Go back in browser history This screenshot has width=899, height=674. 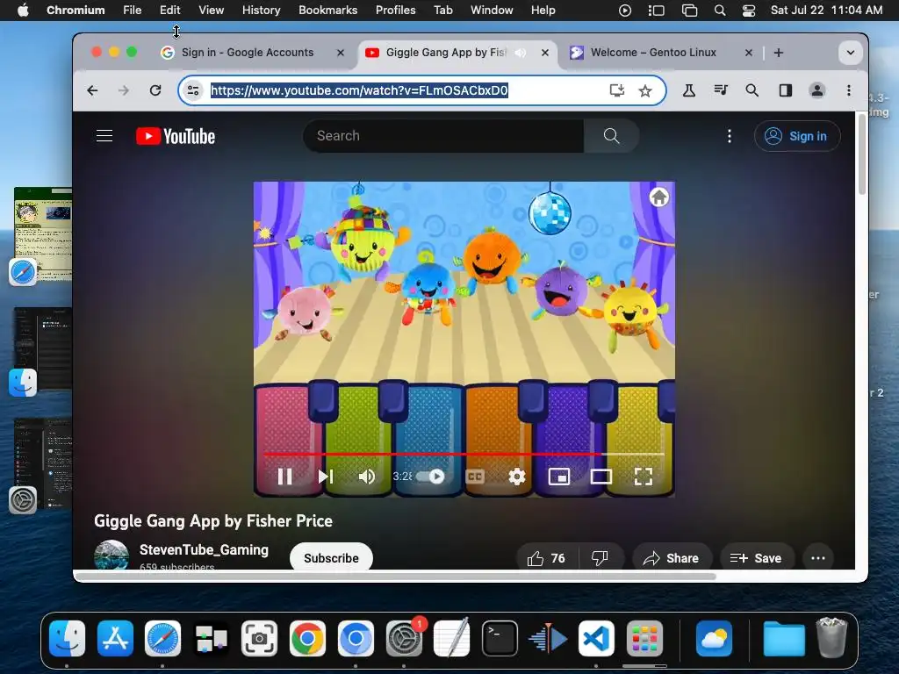coord(92,90)
